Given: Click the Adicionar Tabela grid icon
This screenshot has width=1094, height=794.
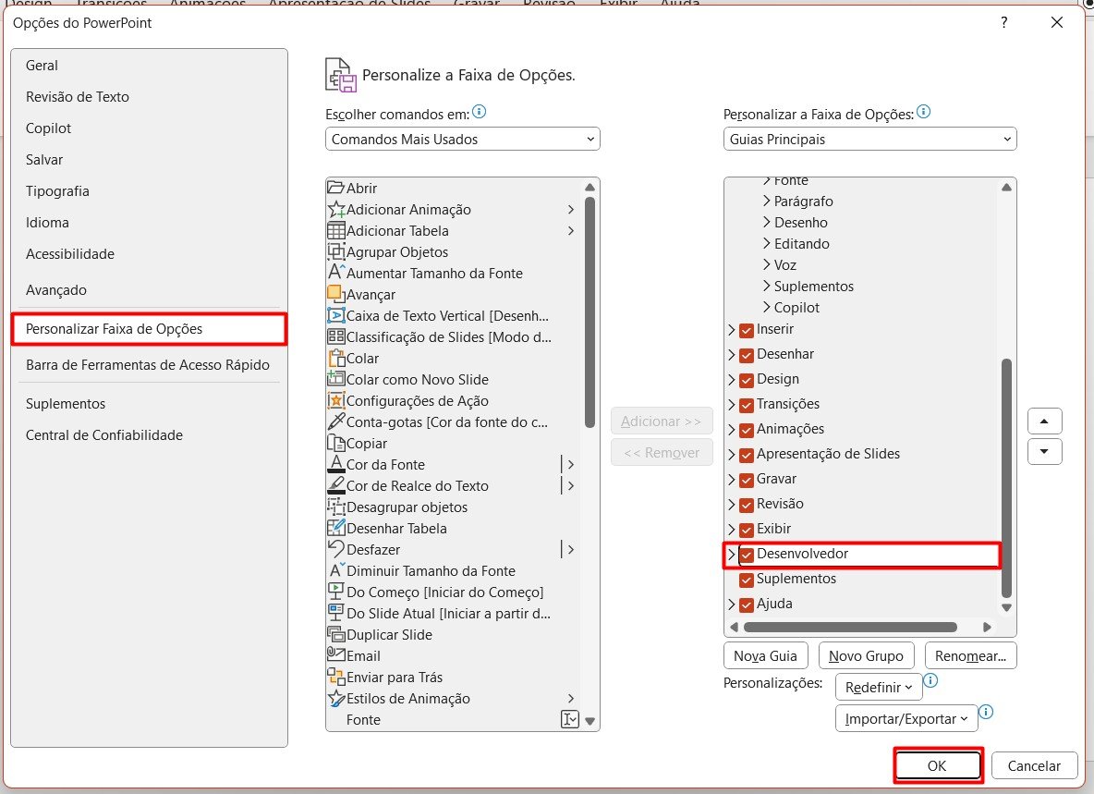Looking at the screenshot, I should coord(335,230).
